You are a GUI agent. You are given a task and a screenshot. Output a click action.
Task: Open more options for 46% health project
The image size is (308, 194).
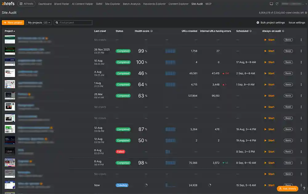click(301, 73)
